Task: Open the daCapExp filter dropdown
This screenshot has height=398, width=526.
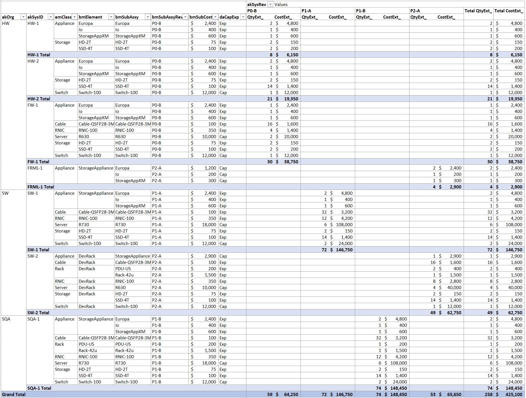Action: pyautogui.click(x=243, y=17)
